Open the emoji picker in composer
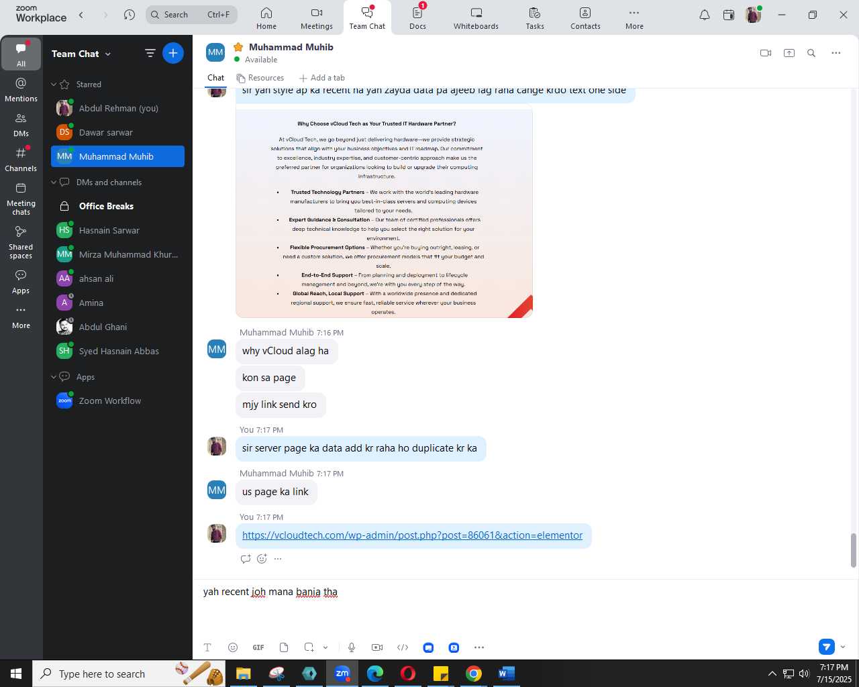The width and height of the screenshot is (859, 687). click(233, 647)
